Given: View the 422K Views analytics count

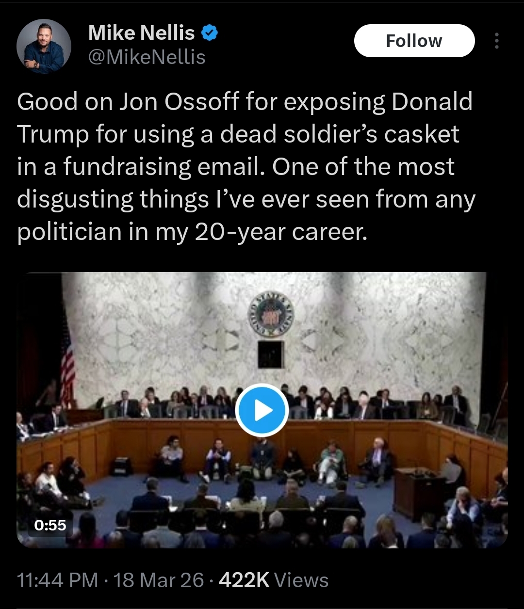Looking at the screenshot, I should pos(274,580).
